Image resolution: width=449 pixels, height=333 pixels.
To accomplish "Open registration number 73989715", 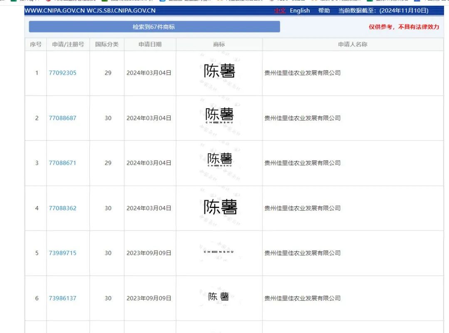I will tap(62, 253).
